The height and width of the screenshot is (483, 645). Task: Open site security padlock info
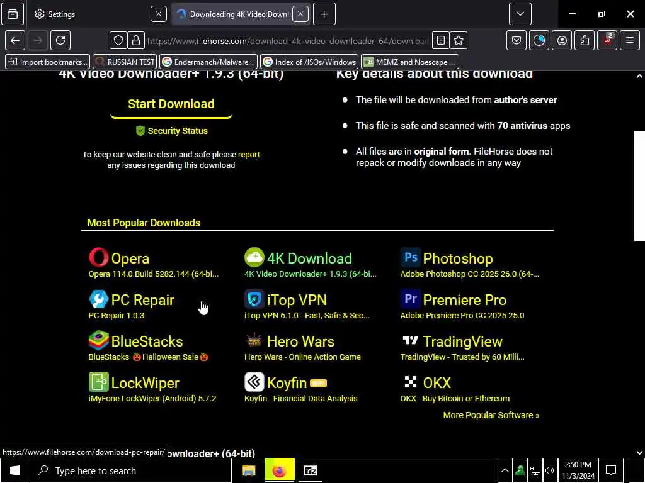pos(136,40)
